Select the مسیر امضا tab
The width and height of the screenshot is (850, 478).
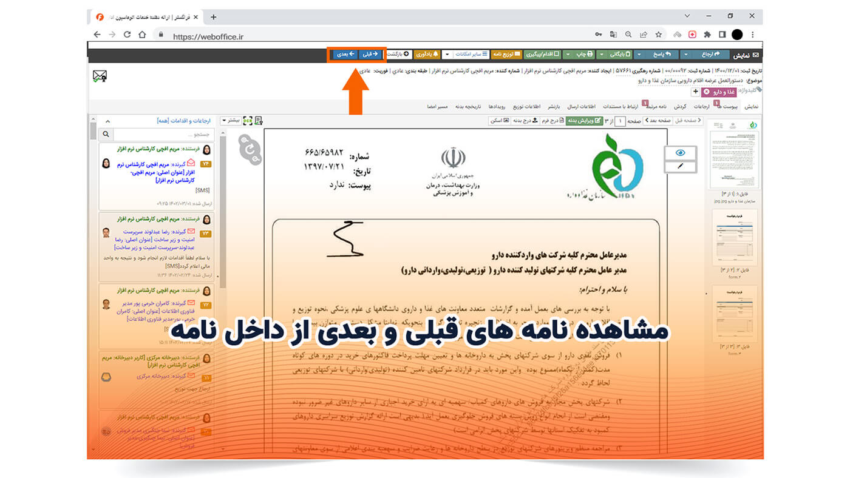[437, 107]
